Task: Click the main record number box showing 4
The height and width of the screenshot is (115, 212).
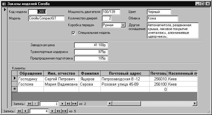Action: click(x=39, y=111)
